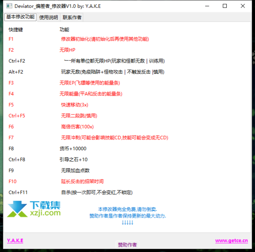The width and height of the screenshot is (255, 252).
Task: Click the 玩家无敌 function text
Action: click(x=112, y=72)
